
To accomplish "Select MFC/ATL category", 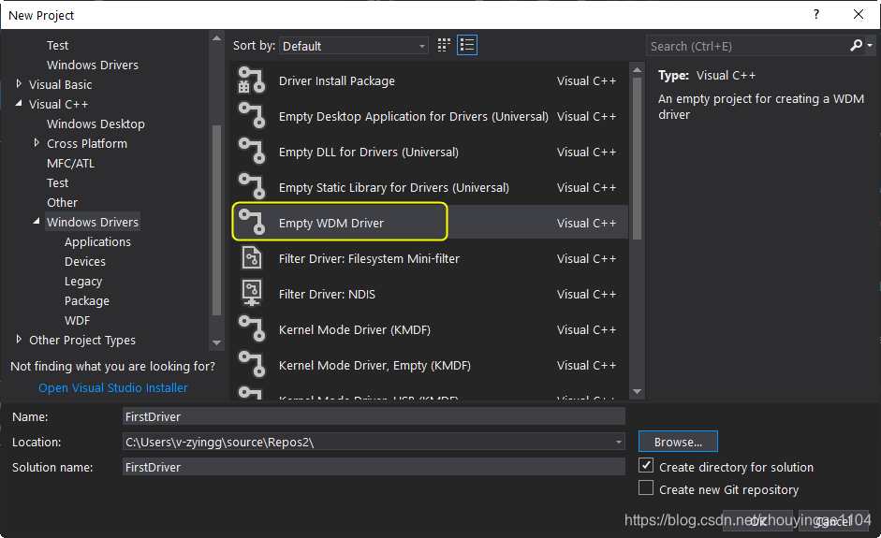I will pyautogui.click(x=70, y=164).
